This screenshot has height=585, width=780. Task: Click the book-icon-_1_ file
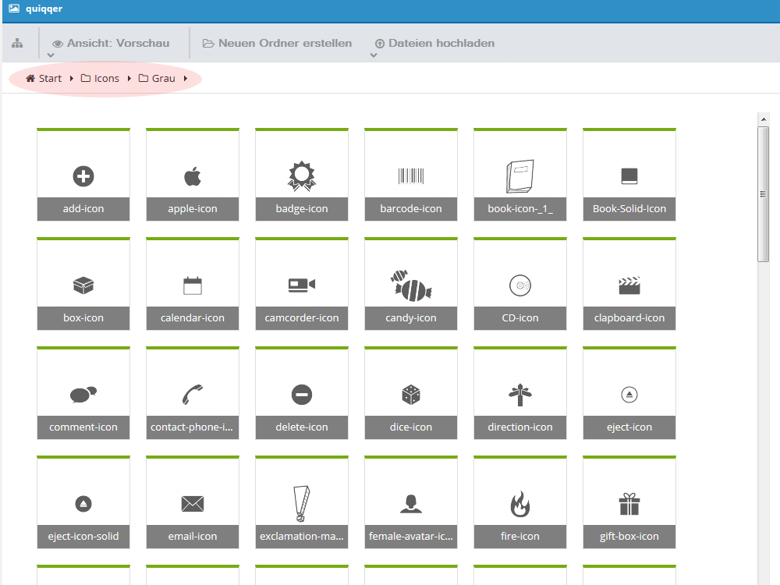(520, 175)
